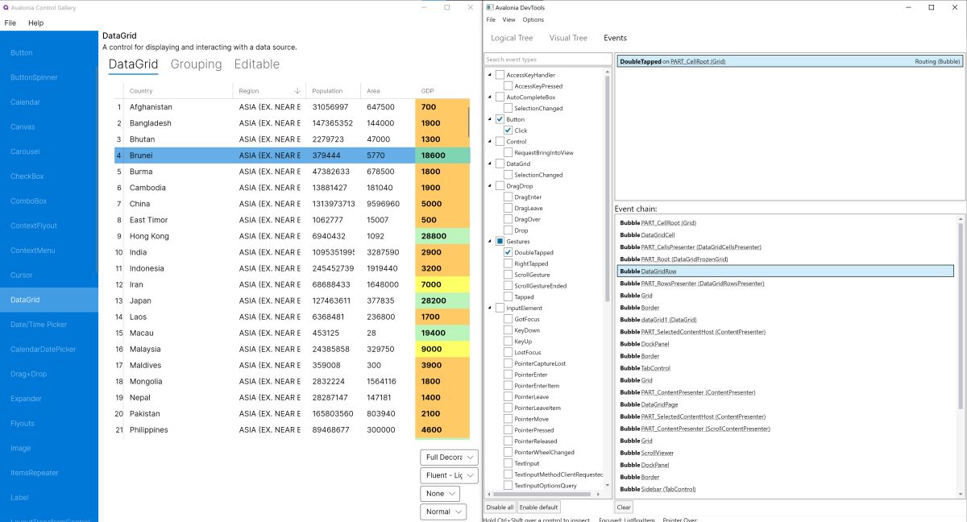The width and height of the screenshot is (967, 522).
Task: Open the View menu in DevTools
Action: pyautogui.click(x=508, y=19)
